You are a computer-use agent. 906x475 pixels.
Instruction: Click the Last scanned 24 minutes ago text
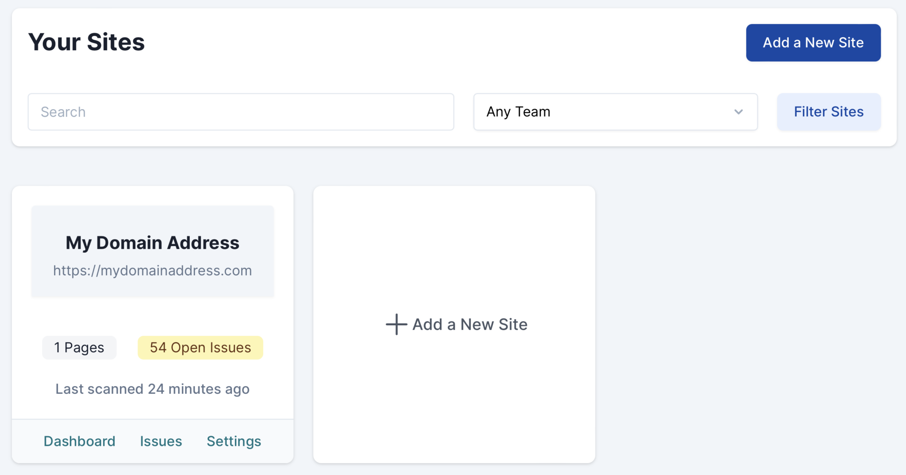point(152,389)
